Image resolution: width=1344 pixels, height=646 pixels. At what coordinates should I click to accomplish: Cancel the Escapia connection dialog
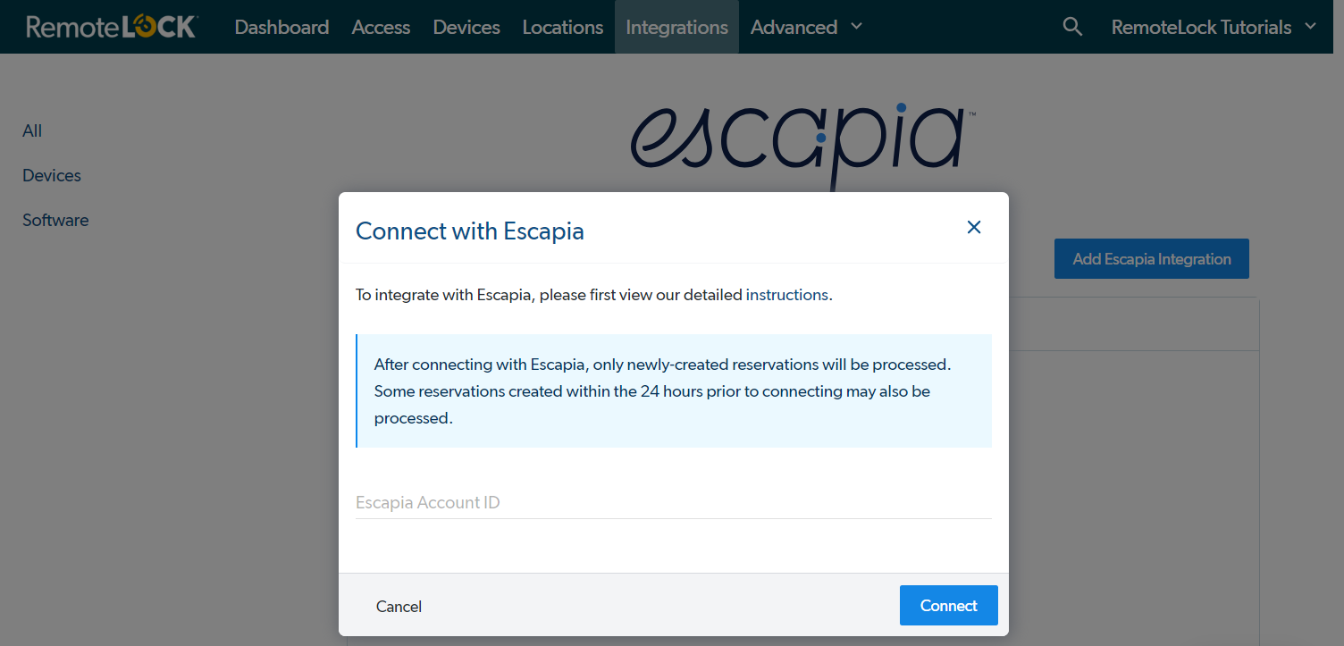pyautogui.click(x=399, y=607)
